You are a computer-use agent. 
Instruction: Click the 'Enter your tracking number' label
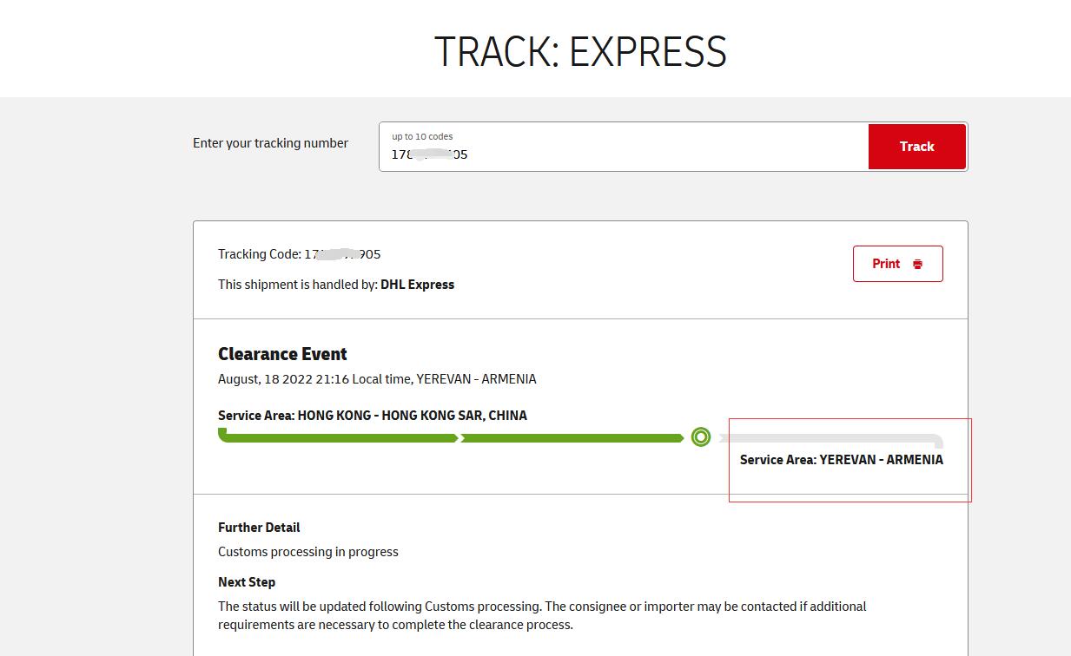270,143
